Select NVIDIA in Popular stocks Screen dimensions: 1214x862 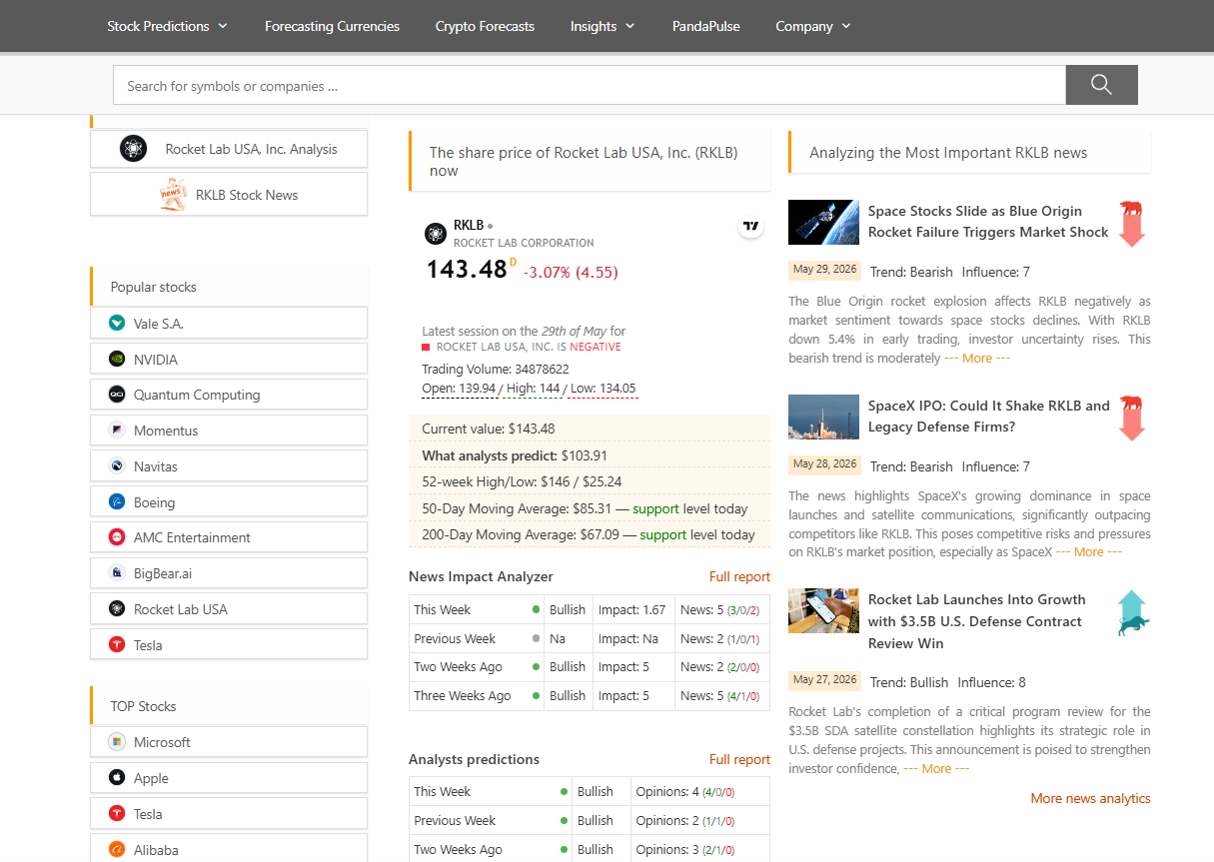(x=229, y=360)
